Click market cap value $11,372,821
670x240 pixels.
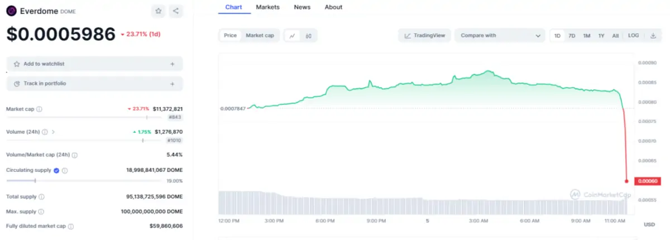[167, 109]
